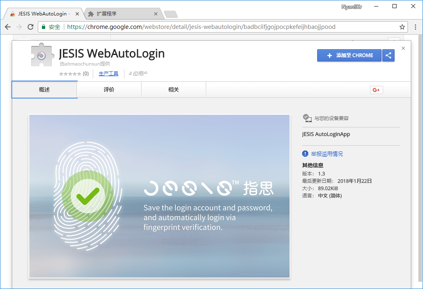The height and width of the screenshot is (289, 423).
Task: Click the green secure padlock icon
Action: 43,26
